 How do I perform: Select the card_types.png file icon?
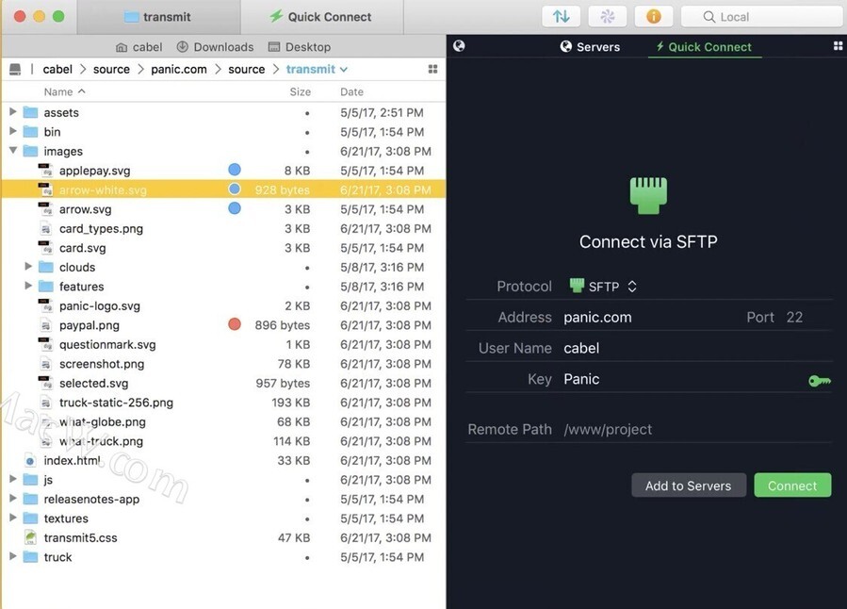[x=46, y=228]
